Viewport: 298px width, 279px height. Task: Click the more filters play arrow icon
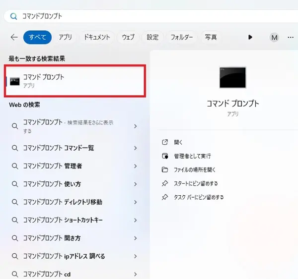250,37
